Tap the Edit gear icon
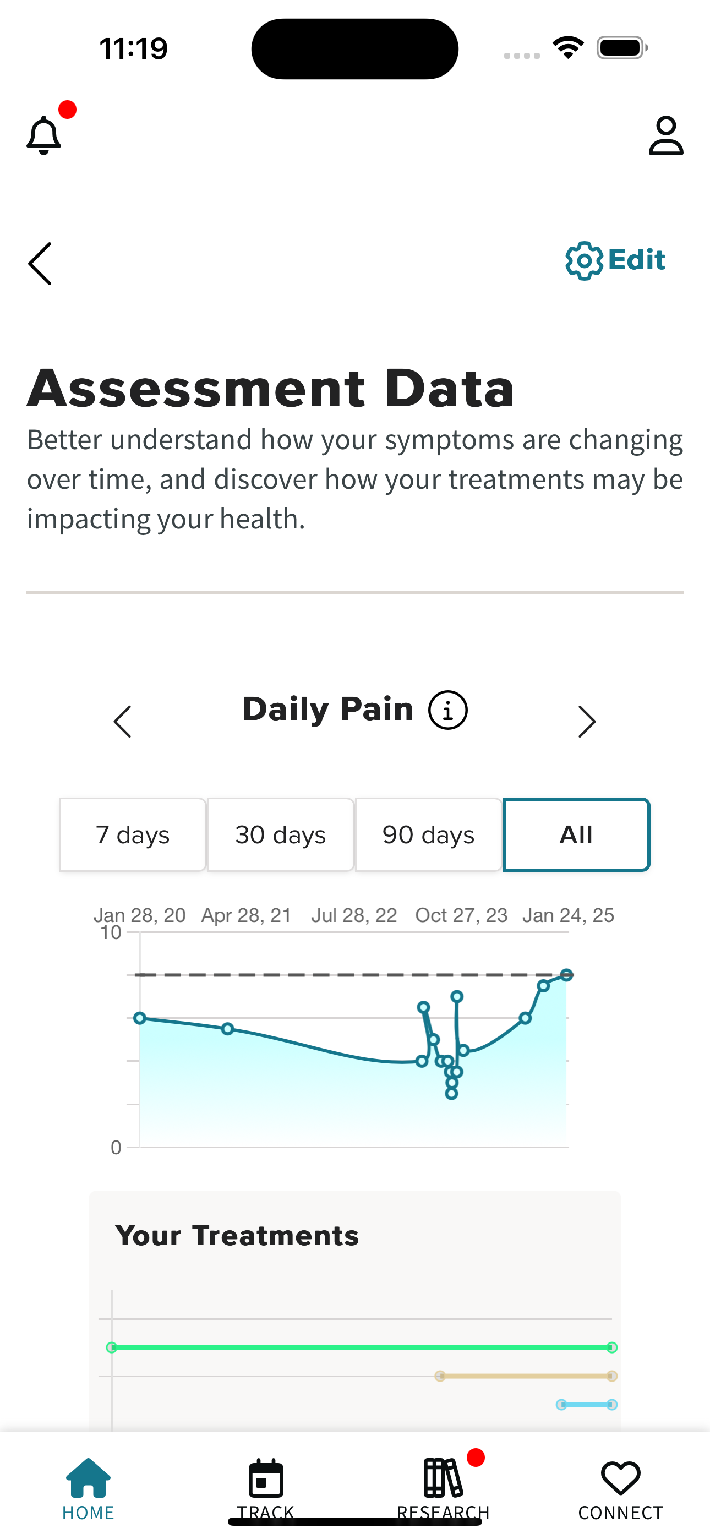 (x=584, y=260)
